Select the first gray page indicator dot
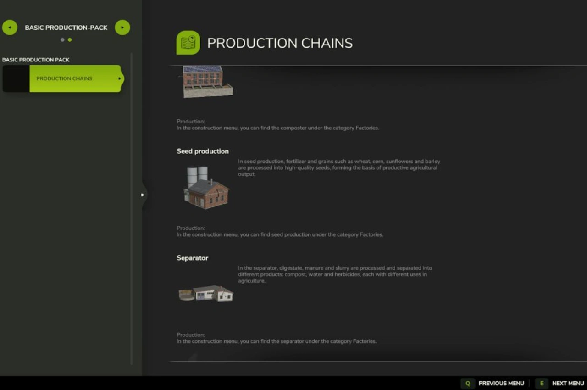Viewport: 587px width, 390px height. click(62, 40)
